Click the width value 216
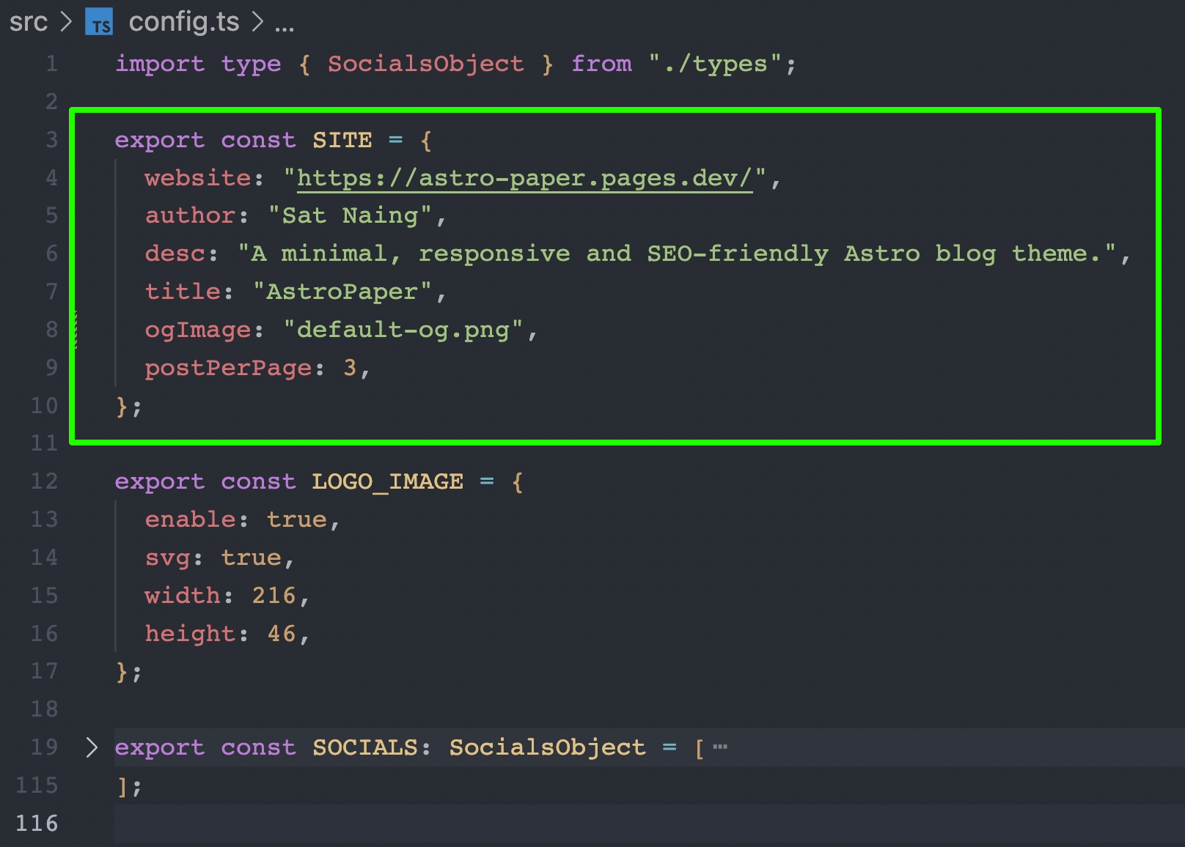 click(274, 596)
